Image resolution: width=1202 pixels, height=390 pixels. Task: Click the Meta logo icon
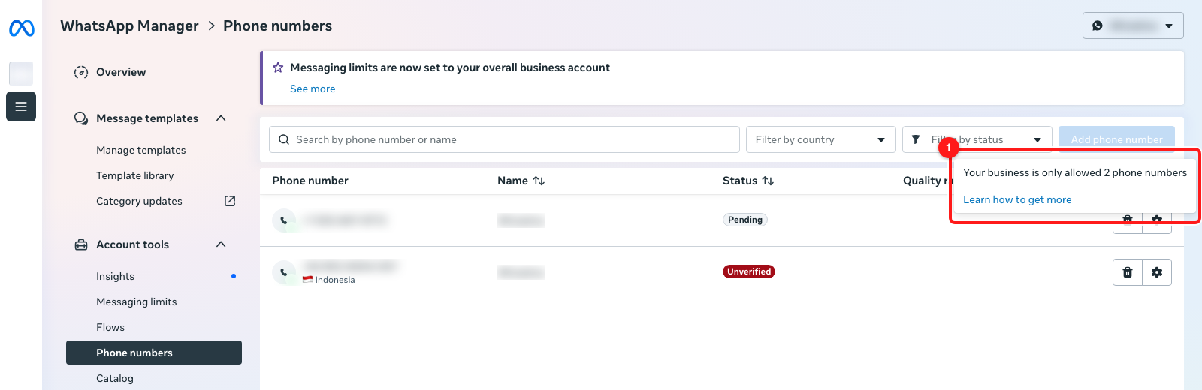click(x=21, y=28)
